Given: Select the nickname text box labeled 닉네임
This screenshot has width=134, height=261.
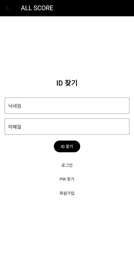Looking at the screenshot, I should (67, 105).
